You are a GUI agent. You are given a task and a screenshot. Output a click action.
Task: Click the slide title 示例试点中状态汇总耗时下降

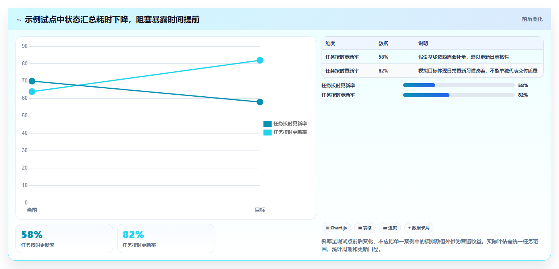[112, 20]
